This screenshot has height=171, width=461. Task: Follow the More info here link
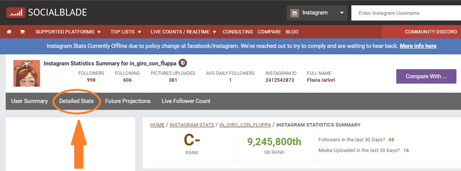418,46
